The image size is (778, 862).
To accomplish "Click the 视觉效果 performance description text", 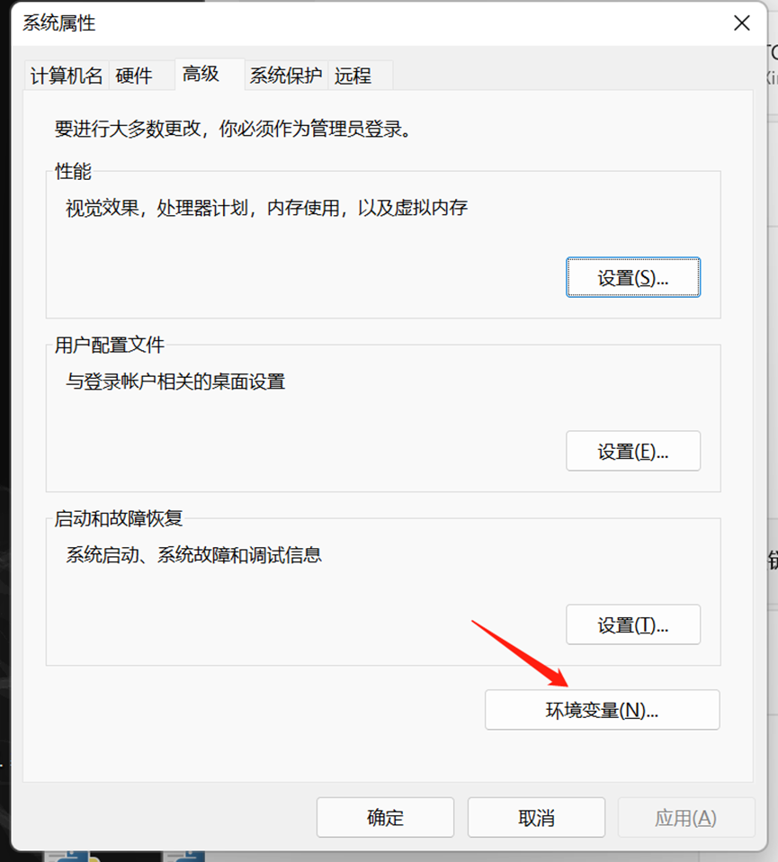I will 266,208.
